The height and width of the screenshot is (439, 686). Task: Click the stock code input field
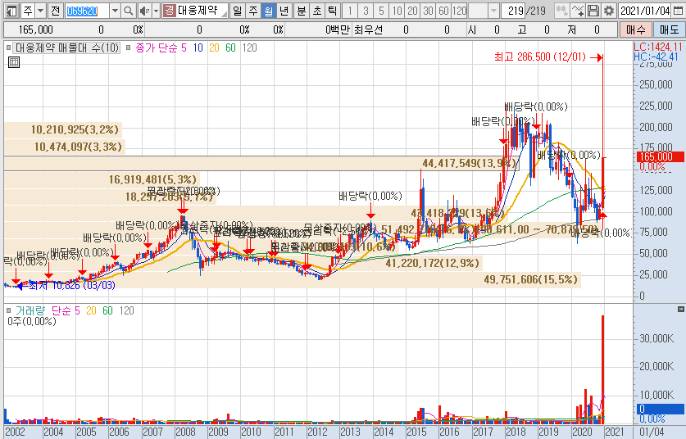[87, 11]
